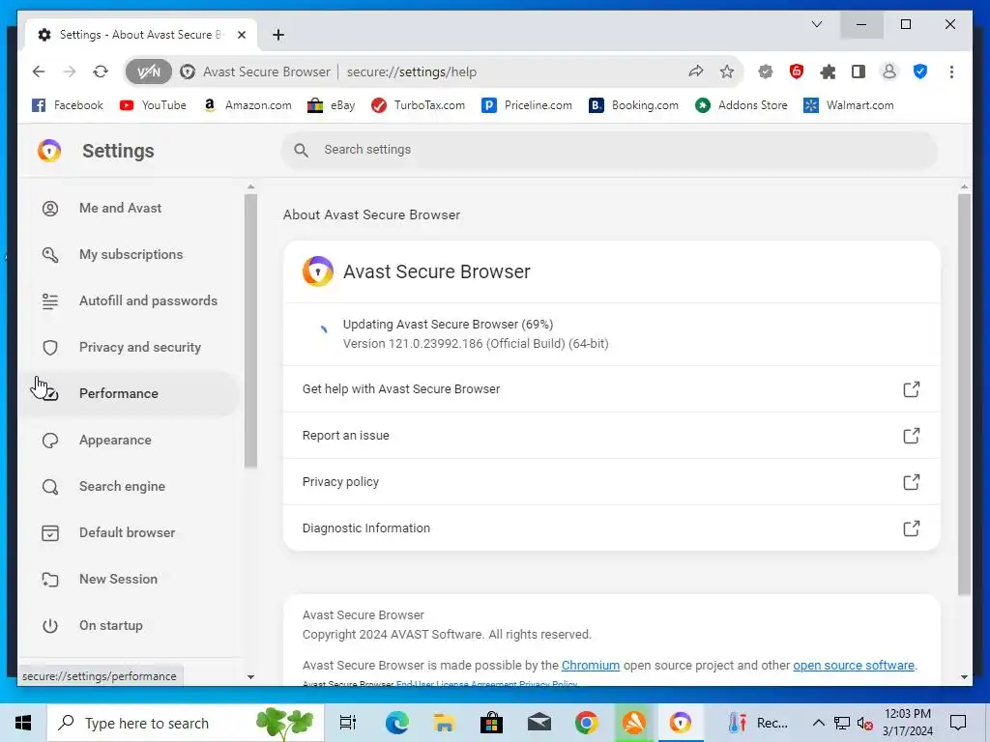The height and width of the screenshot is (742, 990).
Task: Follow the open source software link
Action: pyautogui.click(x=854, y=665)
